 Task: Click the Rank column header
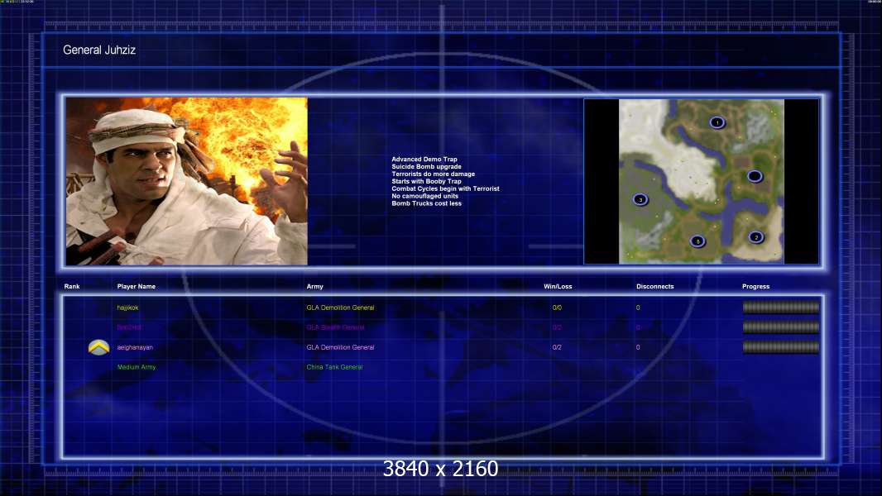(72, 287)
